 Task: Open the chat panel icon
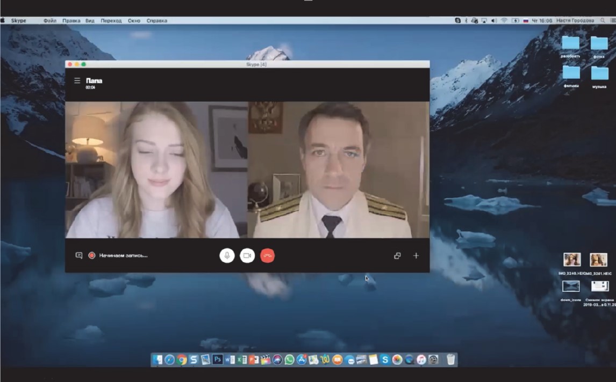coord(79,256)
